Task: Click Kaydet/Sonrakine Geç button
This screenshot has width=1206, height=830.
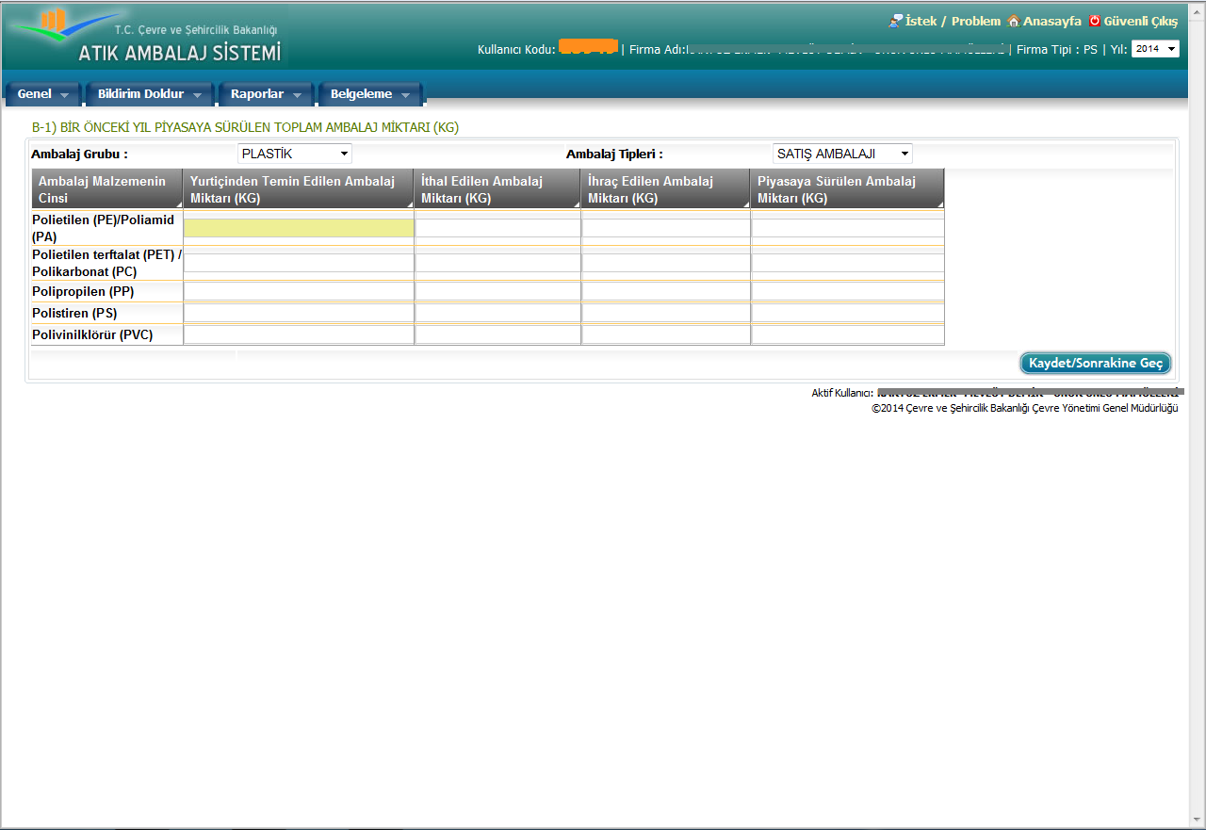Action: (1096, 363)
